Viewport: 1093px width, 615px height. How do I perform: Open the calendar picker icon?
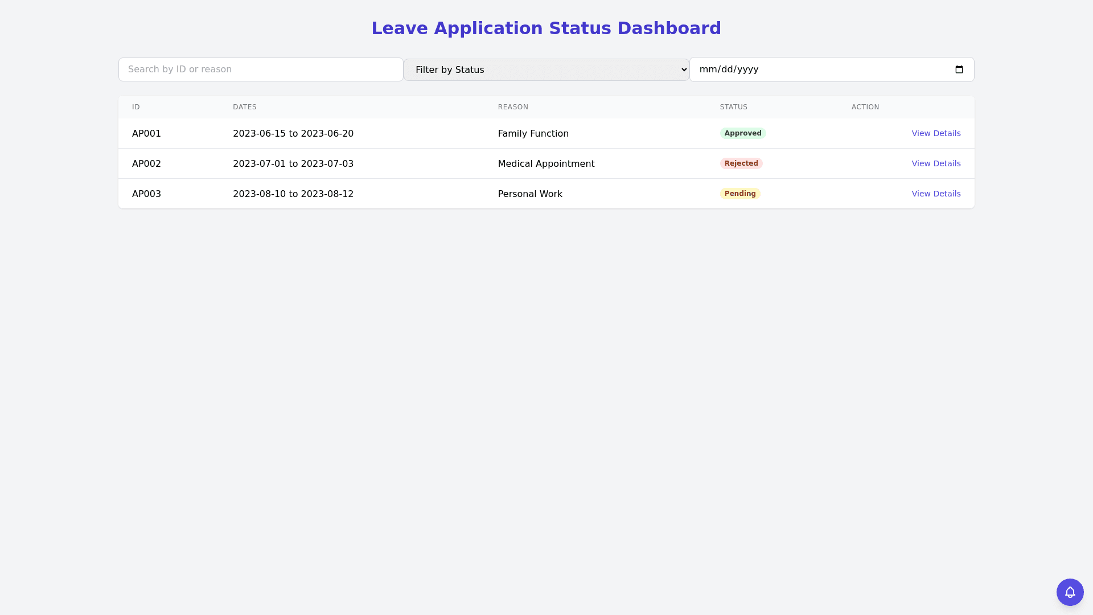click(x=959, y=69)
